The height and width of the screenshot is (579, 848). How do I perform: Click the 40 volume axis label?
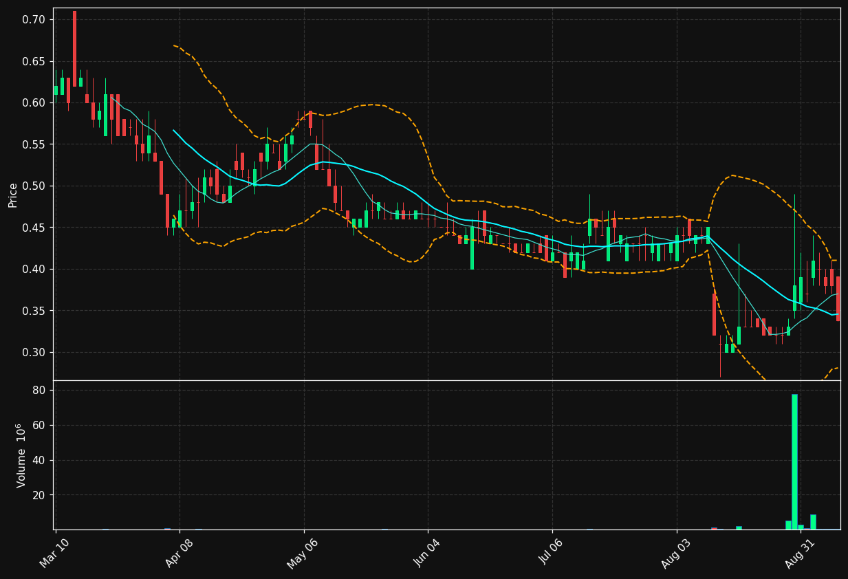point(39,460)
